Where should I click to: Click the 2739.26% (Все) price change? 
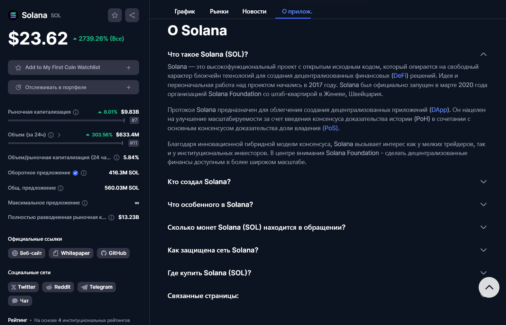pyautogui.click(x=99, y=39)
